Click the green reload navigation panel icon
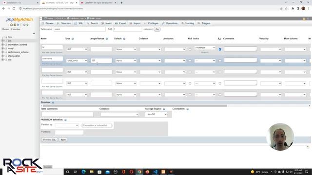 point(27,25)
